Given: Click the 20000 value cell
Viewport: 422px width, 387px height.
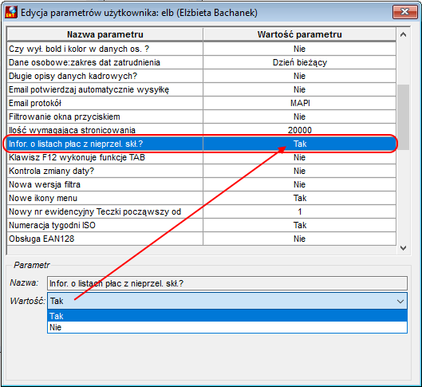Looking at the screenshot, I should point(299,130).
